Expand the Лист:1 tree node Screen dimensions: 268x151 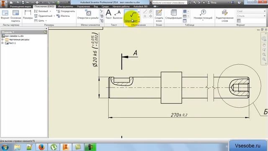(x=3, y=43)
